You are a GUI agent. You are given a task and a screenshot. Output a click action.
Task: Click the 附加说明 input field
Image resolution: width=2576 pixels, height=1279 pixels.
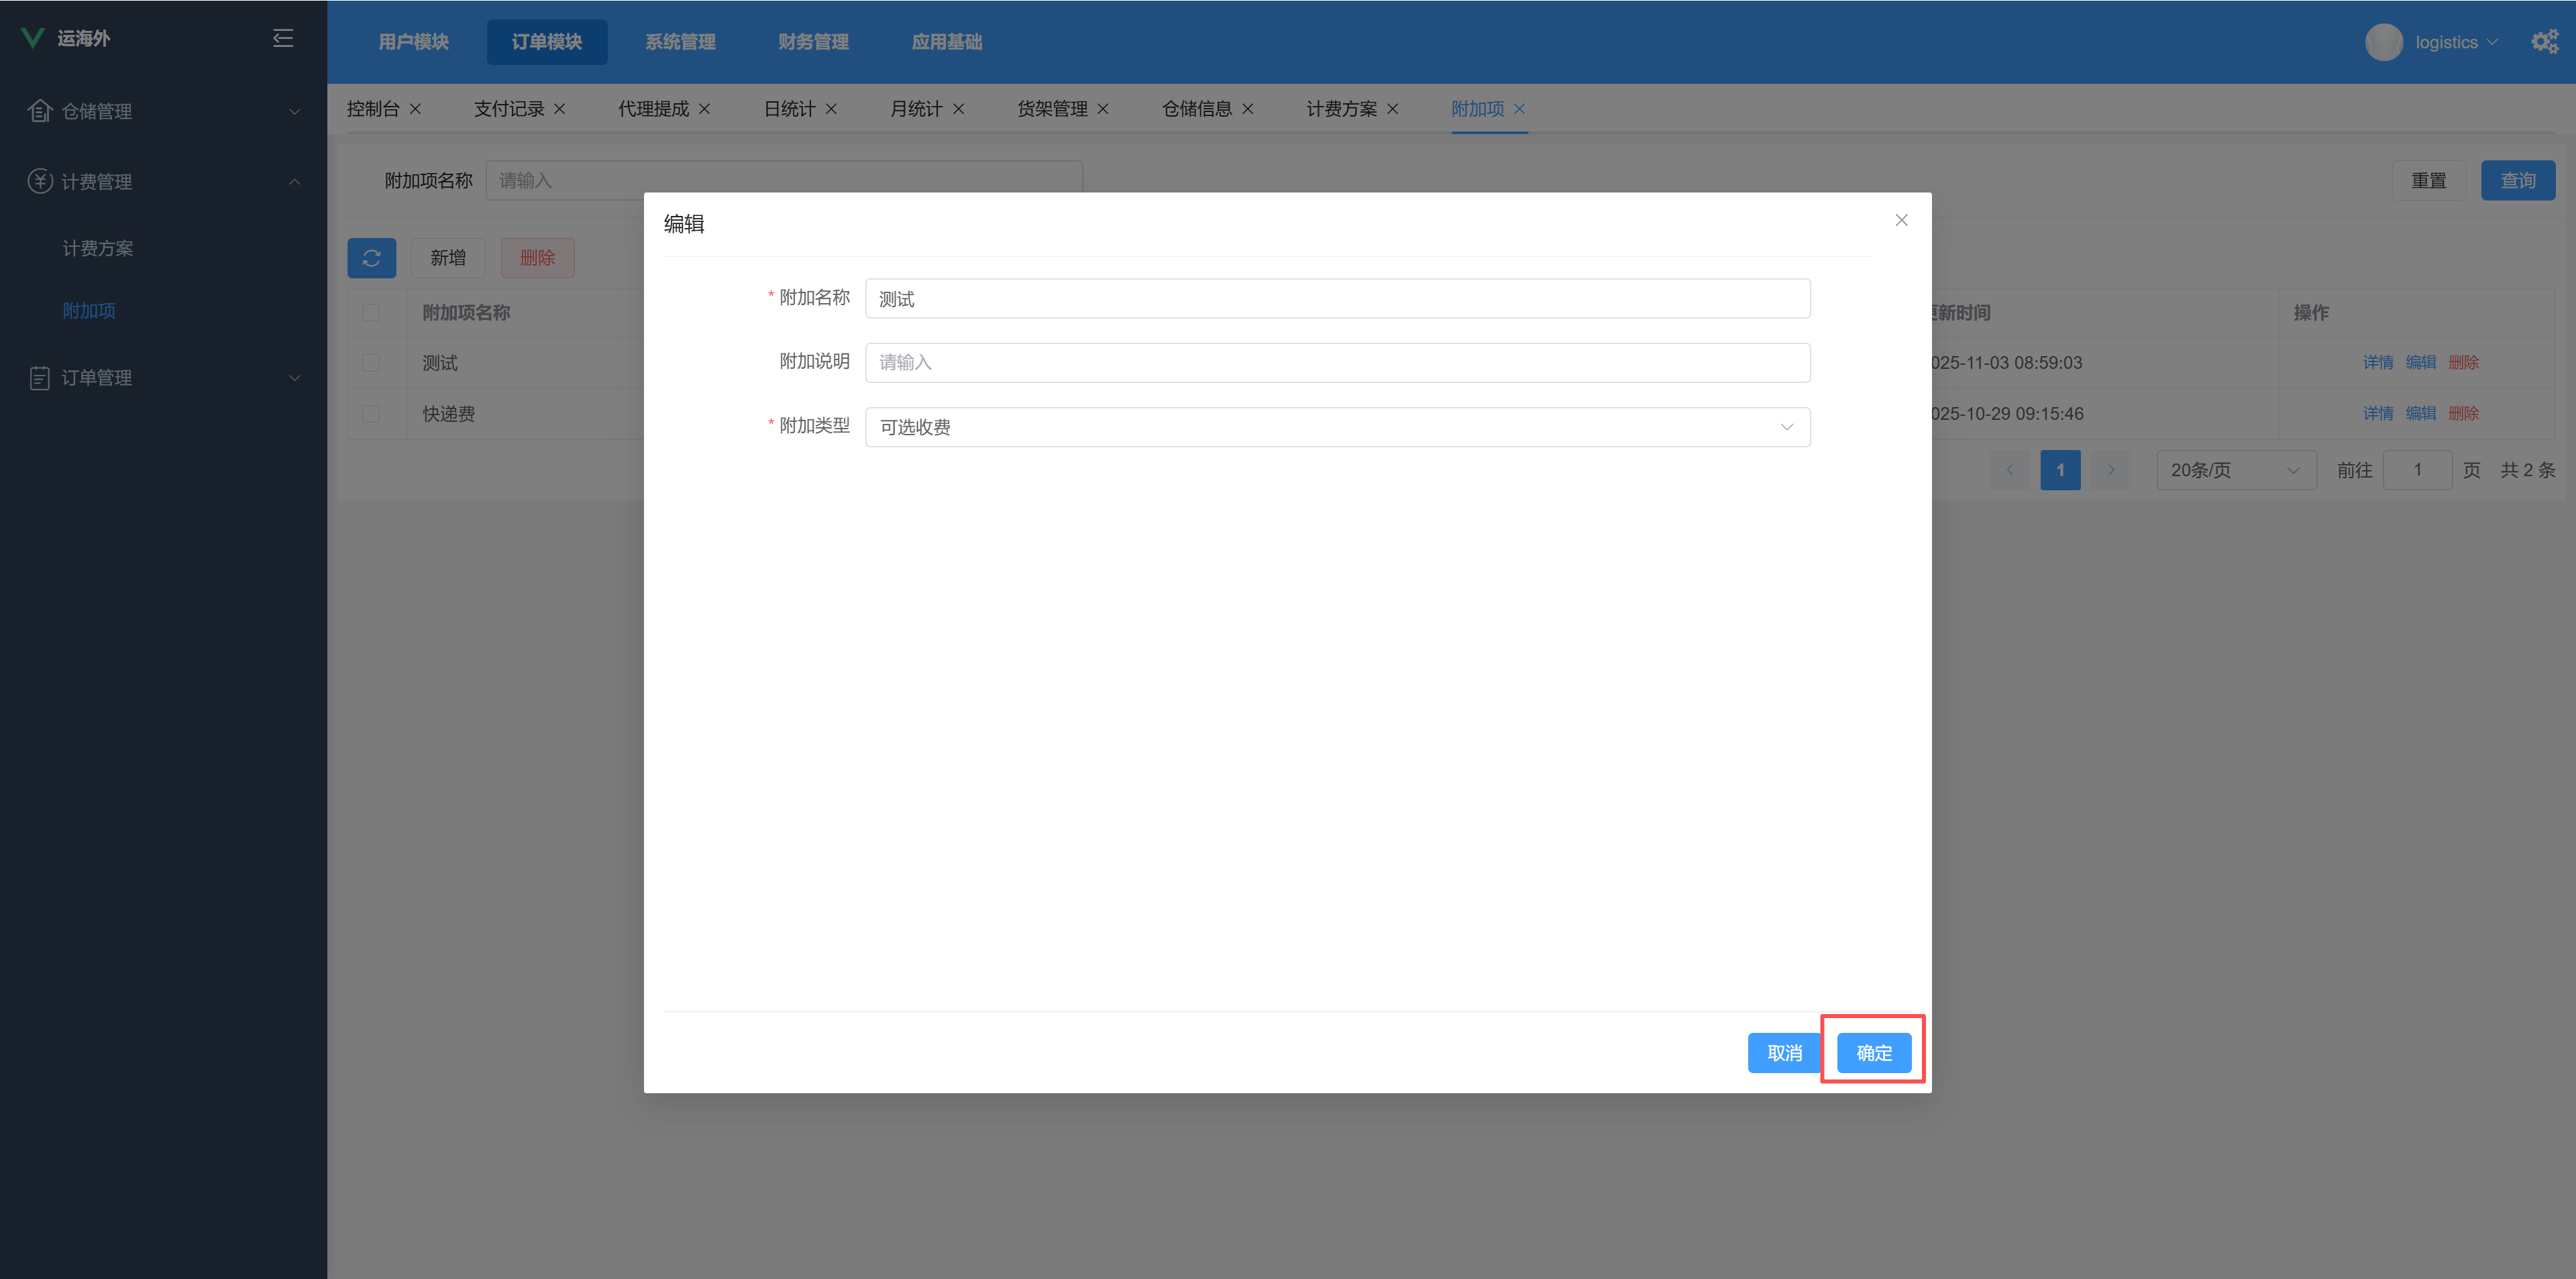tap(1338, 362)
